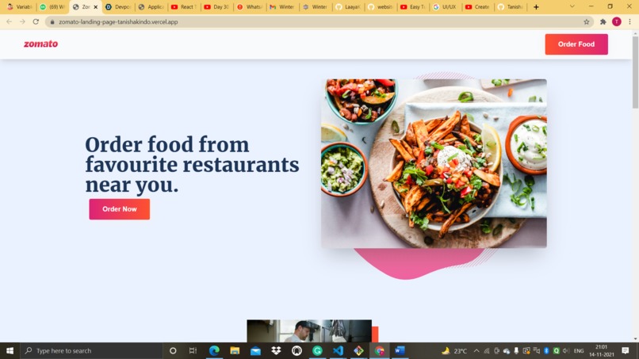This screenshot has width=639, height=359.
Task: Go back using the browser back arrow
Action: click(x=9, y=21)
